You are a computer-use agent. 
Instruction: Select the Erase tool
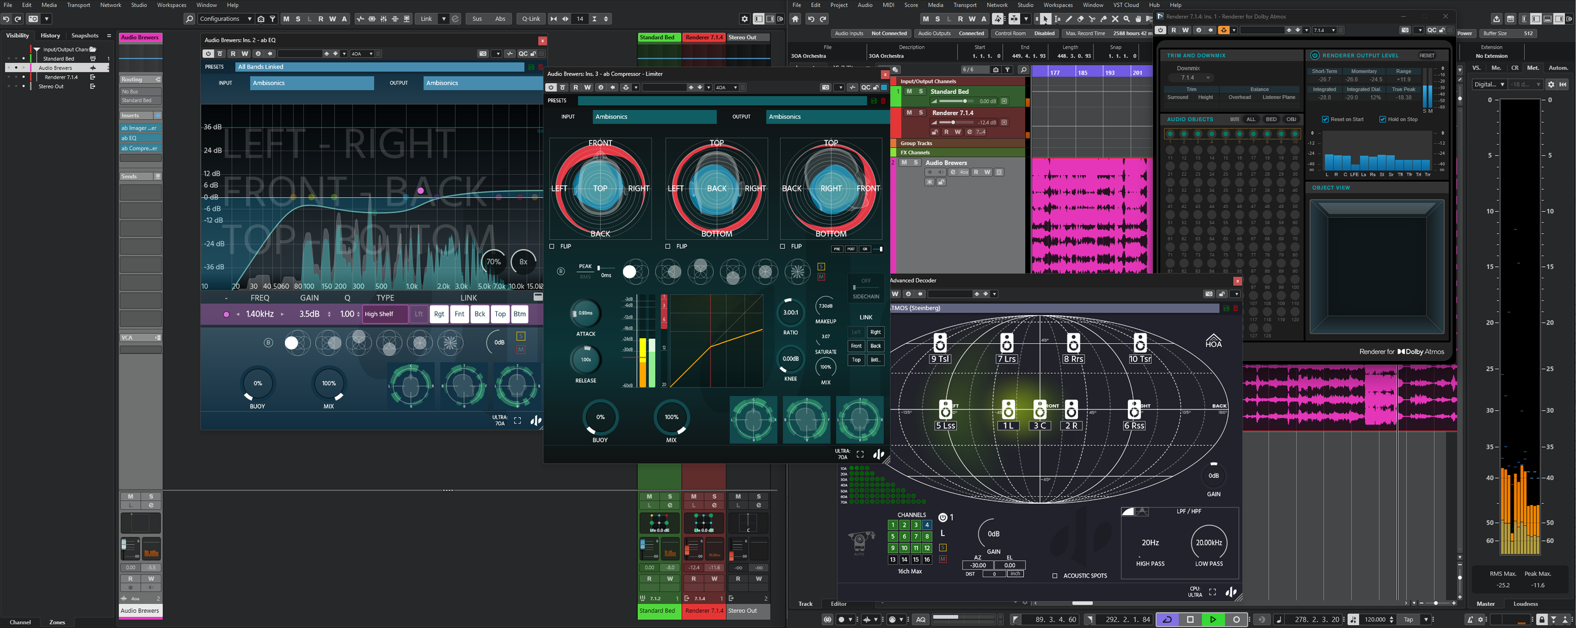(1081, 19)
